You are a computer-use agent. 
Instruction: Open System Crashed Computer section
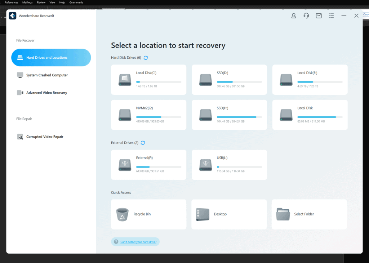[x=47, y=75]
